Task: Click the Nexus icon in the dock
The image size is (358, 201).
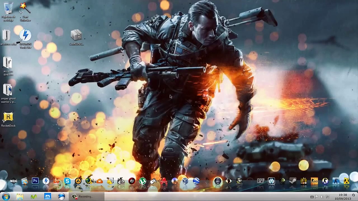Action: click(x=13, y=181)
